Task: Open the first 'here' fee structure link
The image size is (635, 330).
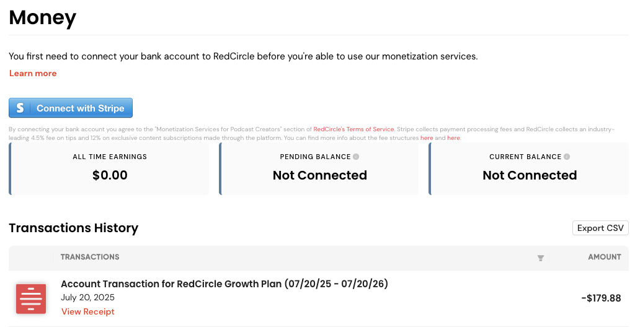Action: [x=427, y=138]
